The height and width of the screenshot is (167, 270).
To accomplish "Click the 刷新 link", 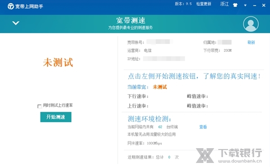I will click(251, 43).
